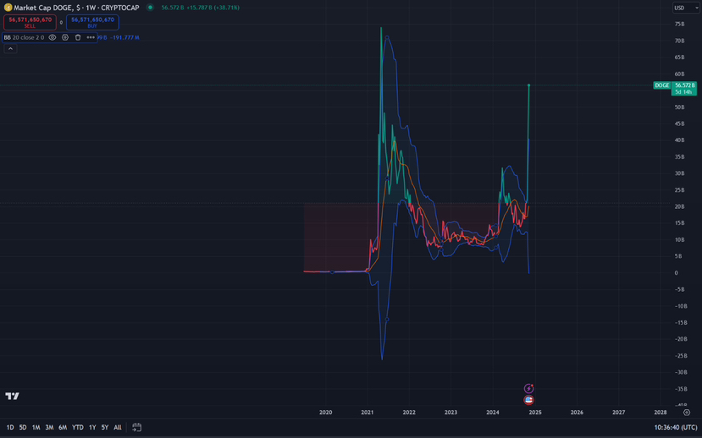The width and height of the screenshot is (702, 438).
Task: Click the 75 B price axis label
Action: 679,25
